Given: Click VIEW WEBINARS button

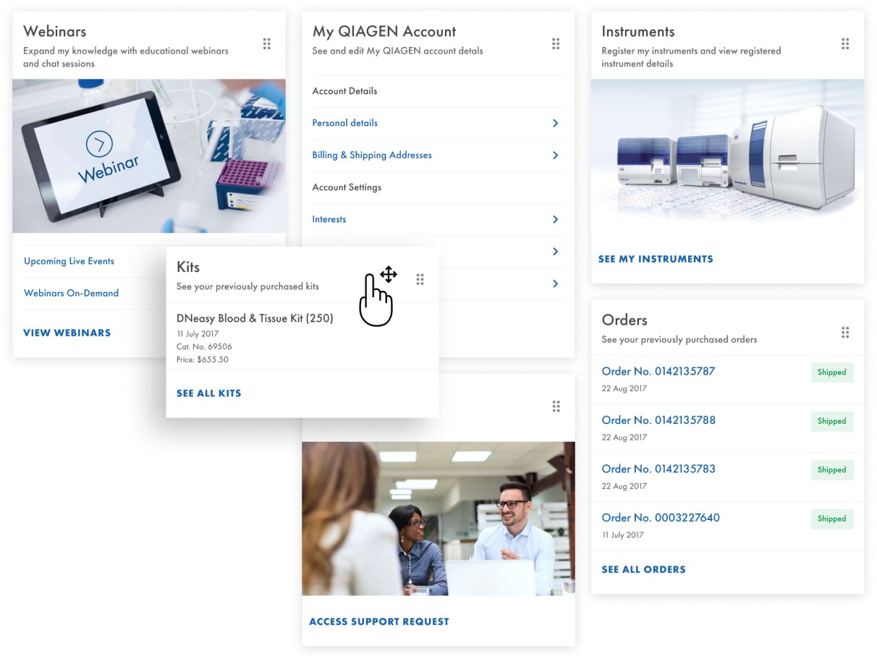Looking at the screenshot, I should click(x=67, y=333).
